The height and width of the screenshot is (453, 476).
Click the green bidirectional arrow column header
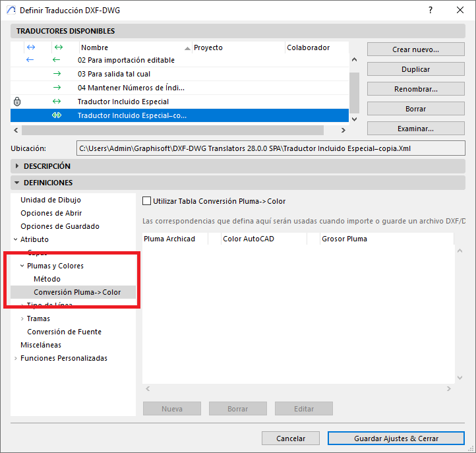tap(58, 47)
